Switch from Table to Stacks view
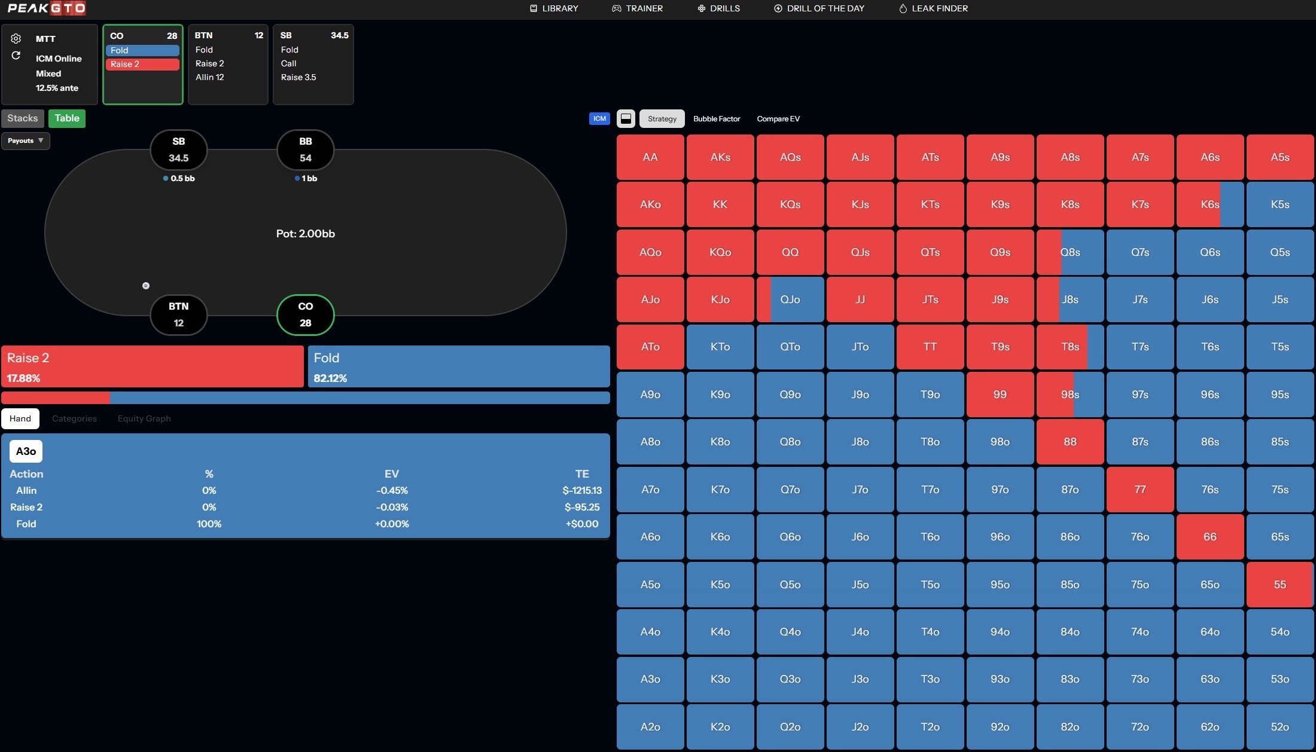This screenshot has height=752, width=1316. (22, 118)
